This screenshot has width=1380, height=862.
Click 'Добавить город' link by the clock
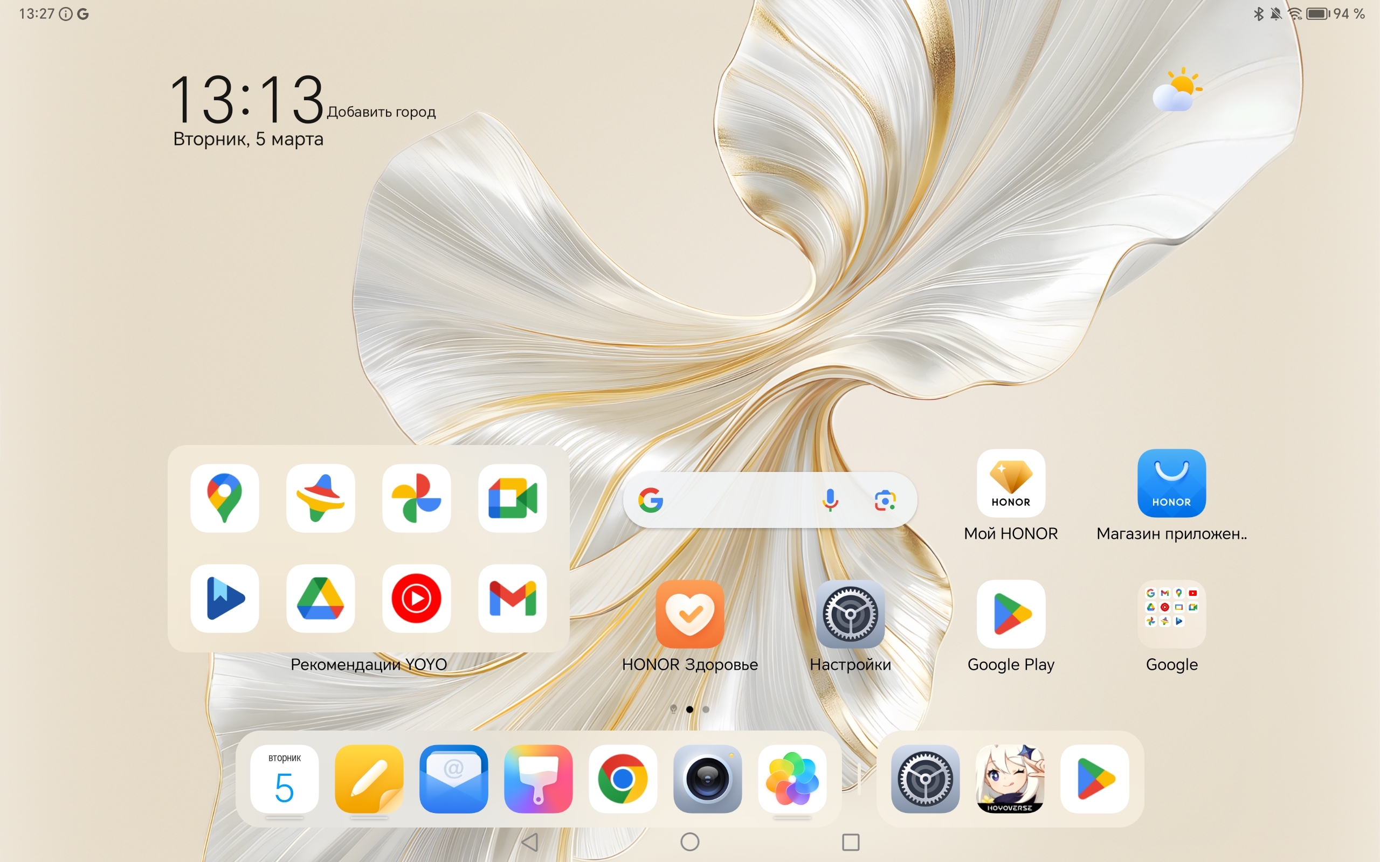click(x=381, y=112)
